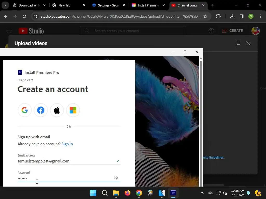
Task: Open YouTube Studio help icon
Action: [211, 31]
